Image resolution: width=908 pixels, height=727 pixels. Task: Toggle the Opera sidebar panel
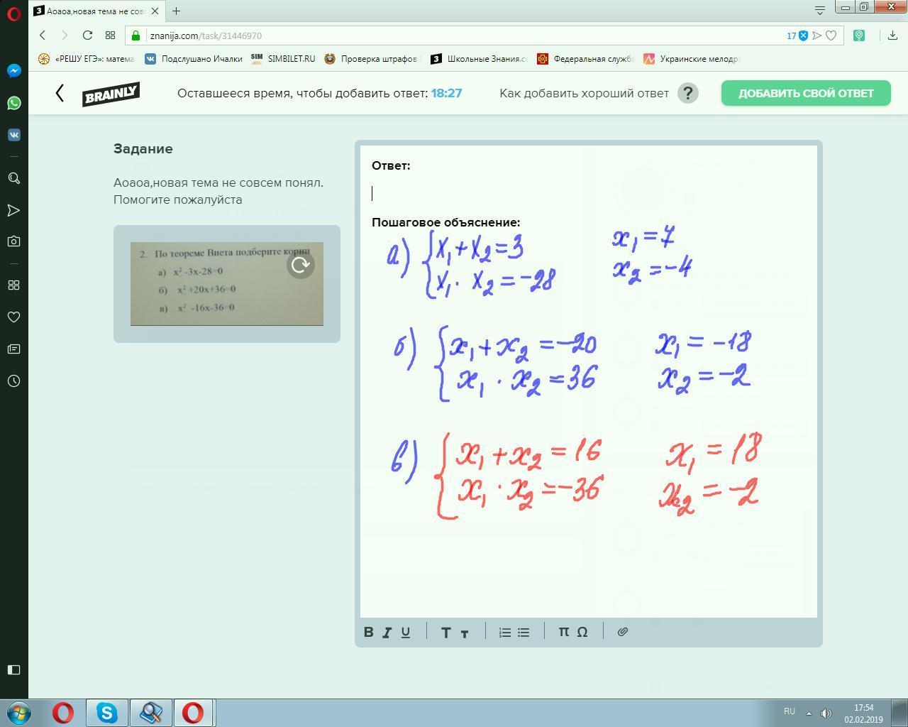point(13,669)
